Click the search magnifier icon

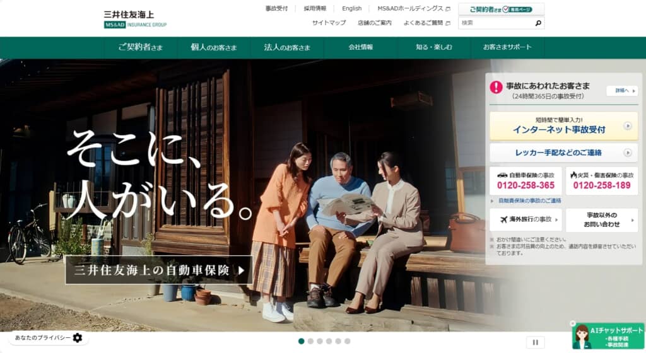pos(538,23)
